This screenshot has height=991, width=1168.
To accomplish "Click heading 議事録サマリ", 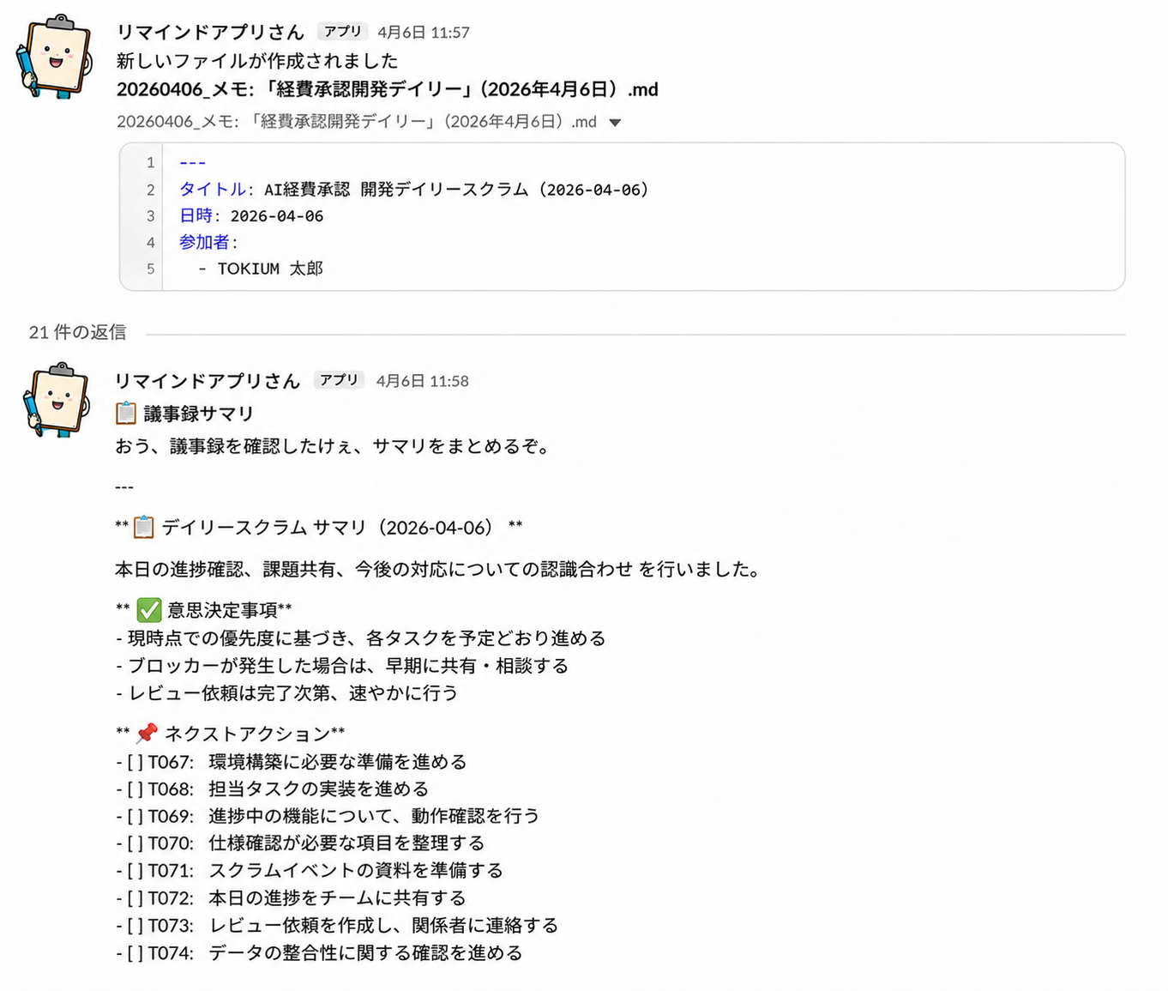I will (199, 414).
